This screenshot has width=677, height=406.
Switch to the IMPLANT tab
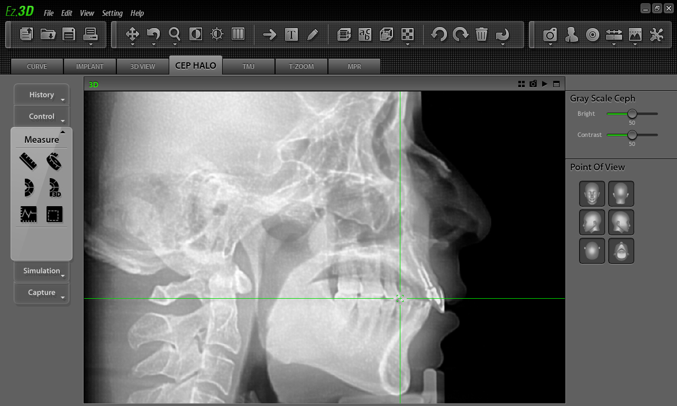pyautogui.click(x=90, y=66)
